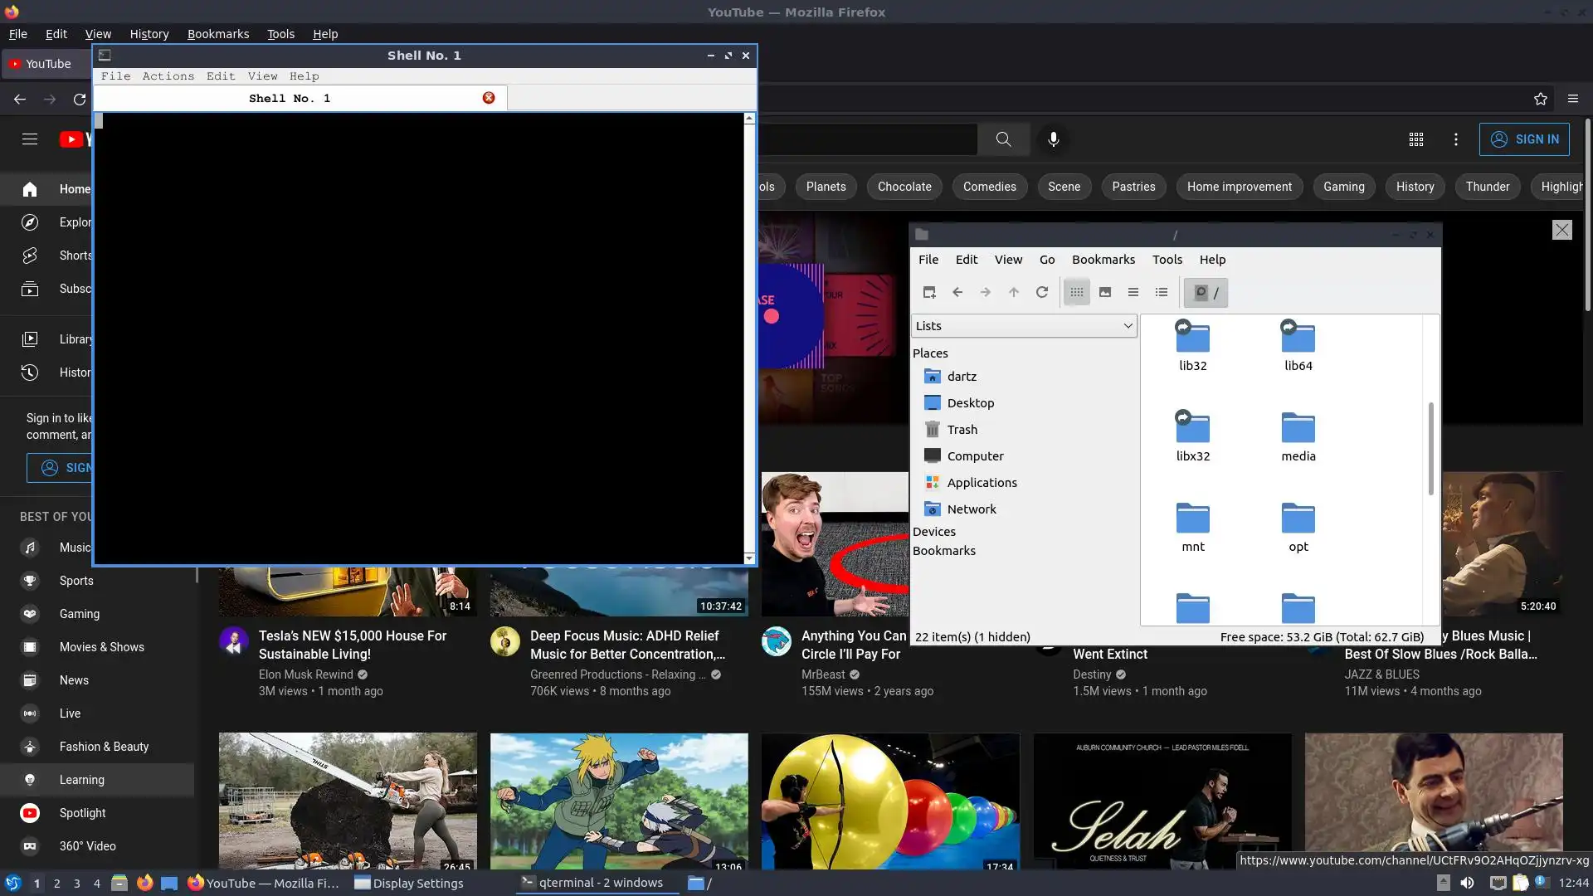Close the Shell No. 1 terminal tab

coord(489,98)
